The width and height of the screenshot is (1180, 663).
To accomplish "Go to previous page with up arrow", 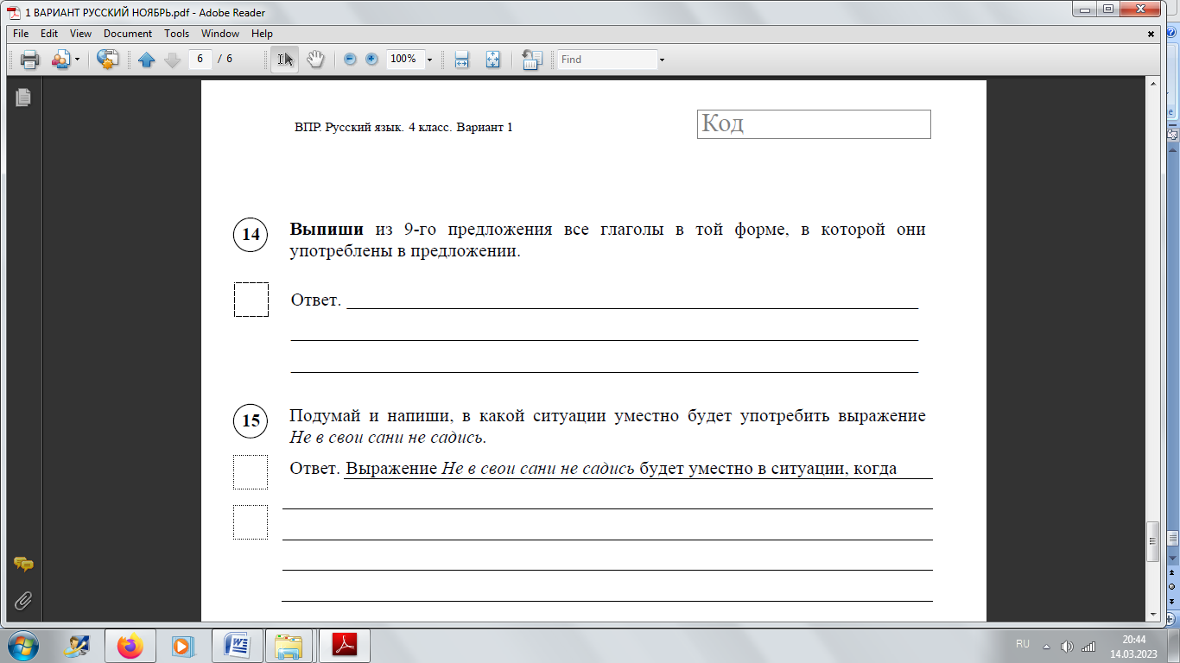I will click(x=146, y=60).
